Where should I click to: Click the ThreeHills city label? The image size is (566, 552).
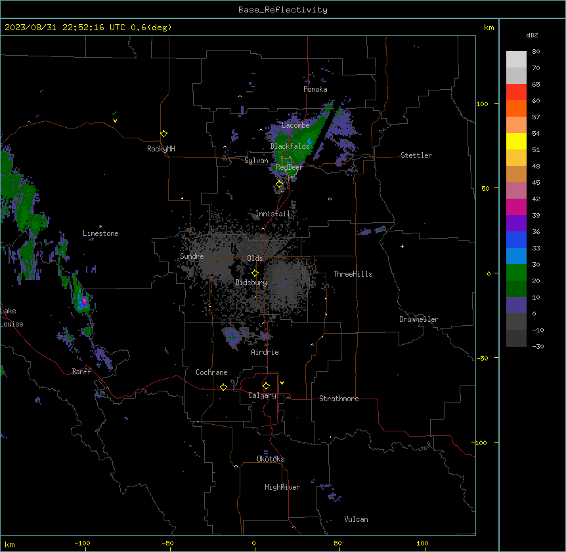click(x=353, y=274)
